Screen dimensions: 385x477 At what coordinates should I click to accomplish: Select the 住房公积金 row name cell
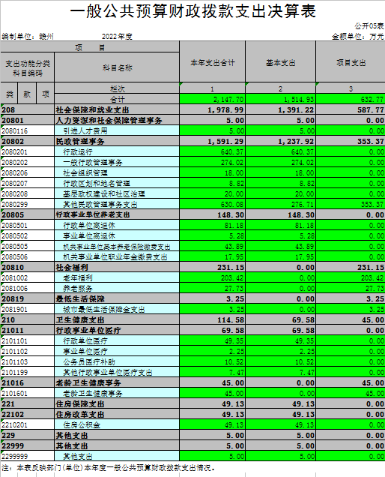coord(117,424)
